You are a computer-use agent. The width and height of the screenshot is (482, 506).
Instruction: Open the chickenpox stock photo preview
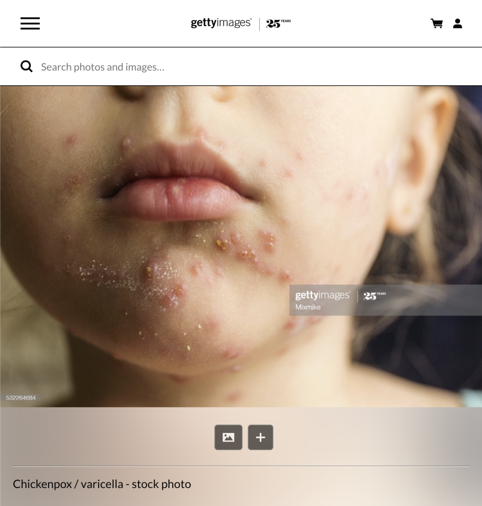[241, 246]
